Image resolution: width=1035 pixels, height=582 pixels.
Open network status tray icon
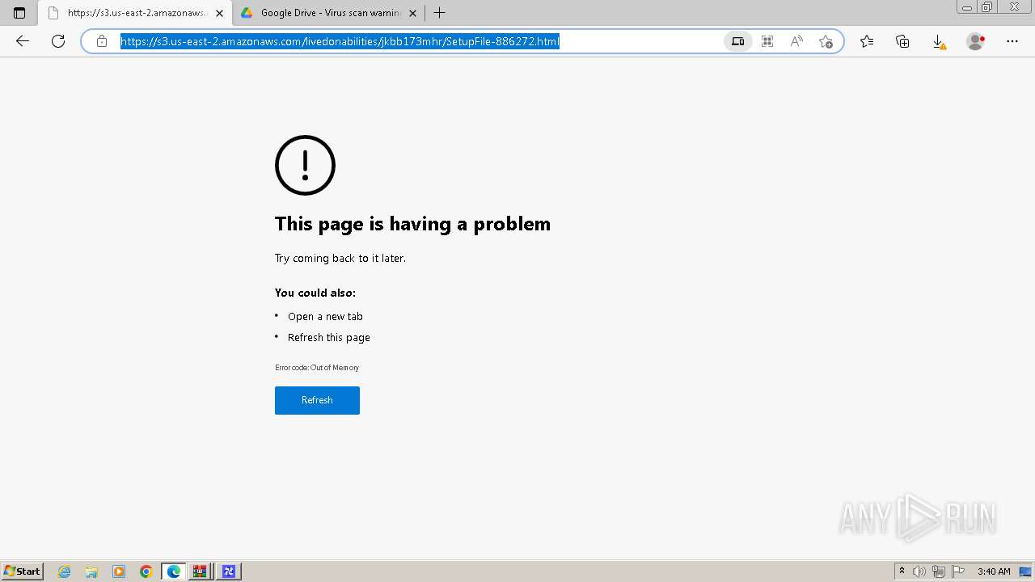939,571
